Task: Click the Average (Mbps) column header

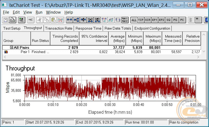Action: click(117, 38)
